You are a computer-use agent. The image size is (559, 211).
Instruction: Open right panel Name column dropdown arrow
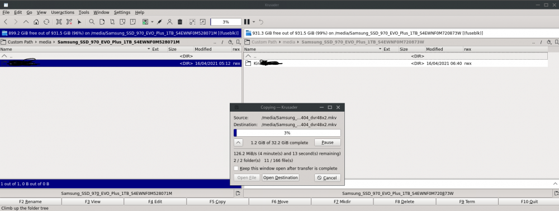pyautogui.click(x=380, y=49)
